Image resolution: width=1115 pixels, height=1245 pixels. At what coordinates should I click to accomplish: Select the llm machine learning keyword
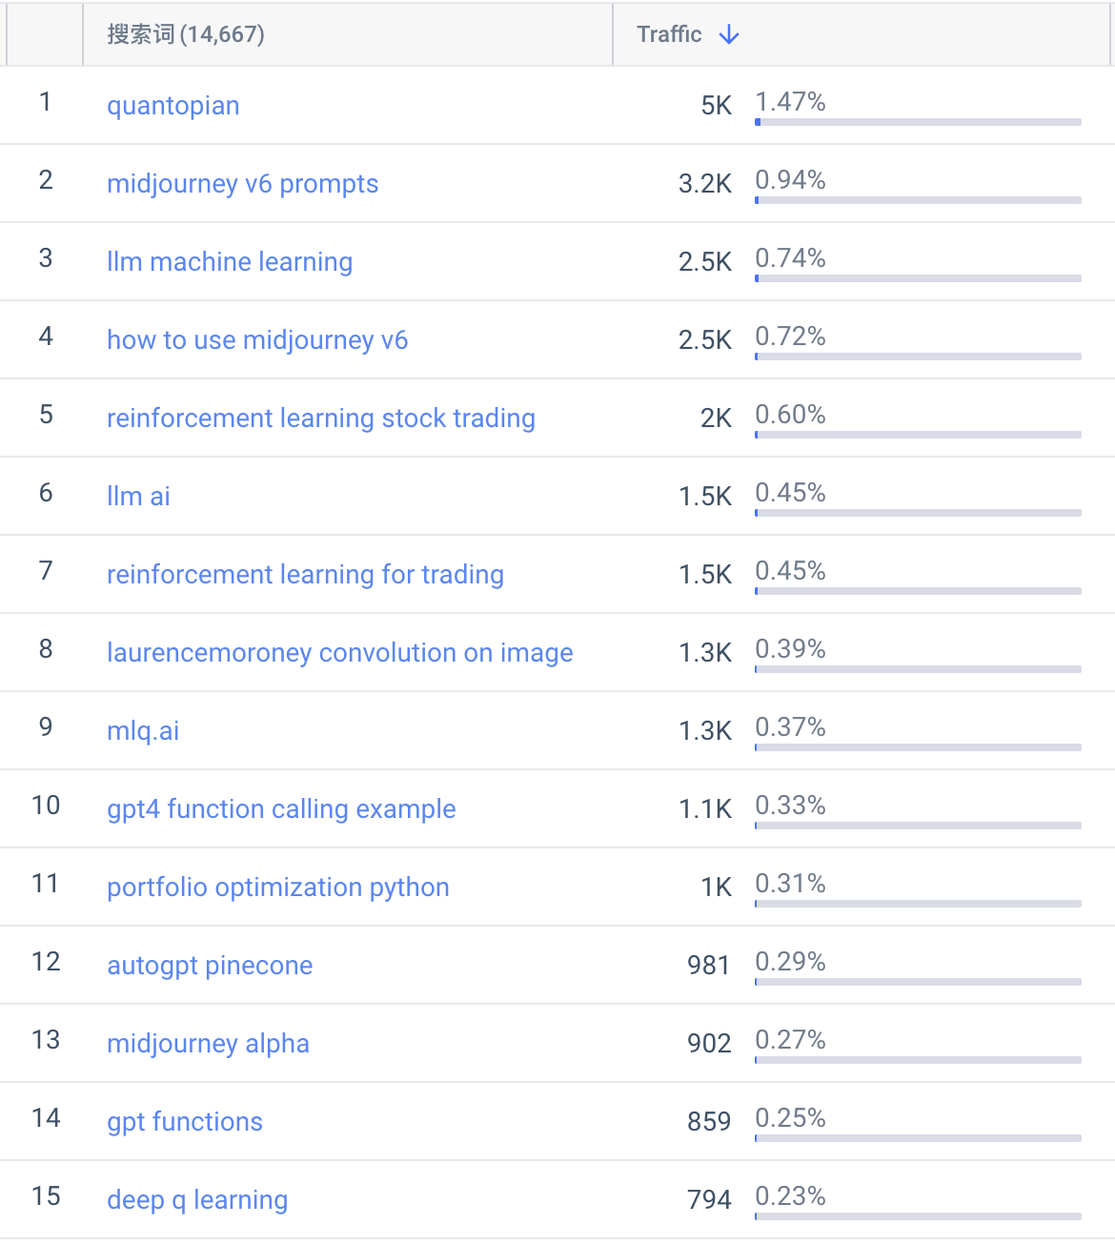(x=230, y=261)
